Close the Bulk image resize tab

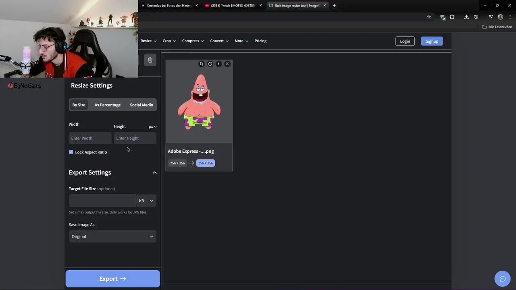coord(325,6)
